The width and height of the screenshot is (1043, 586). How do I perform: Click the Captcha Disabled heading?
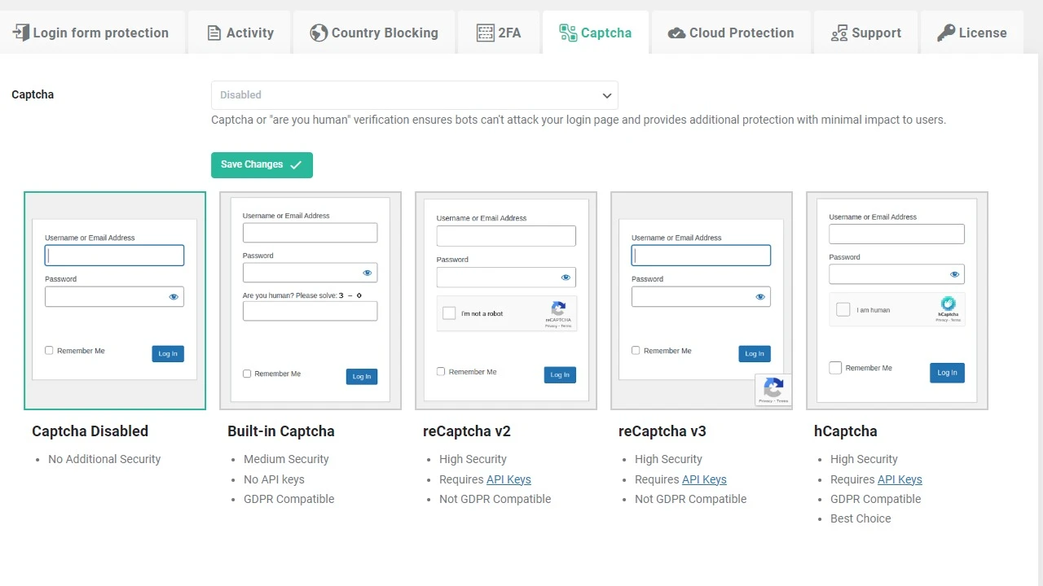point(90,431)
